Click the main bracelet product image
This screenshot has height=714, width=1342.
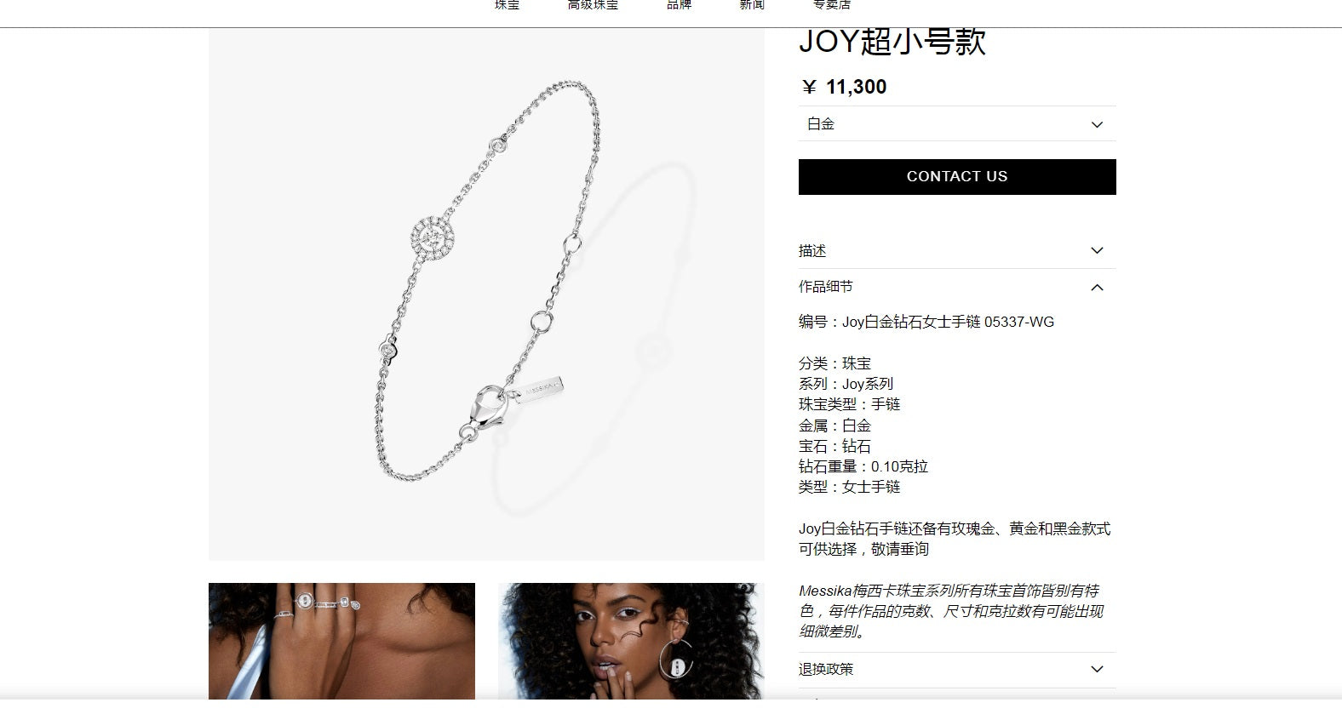[486, 294]
